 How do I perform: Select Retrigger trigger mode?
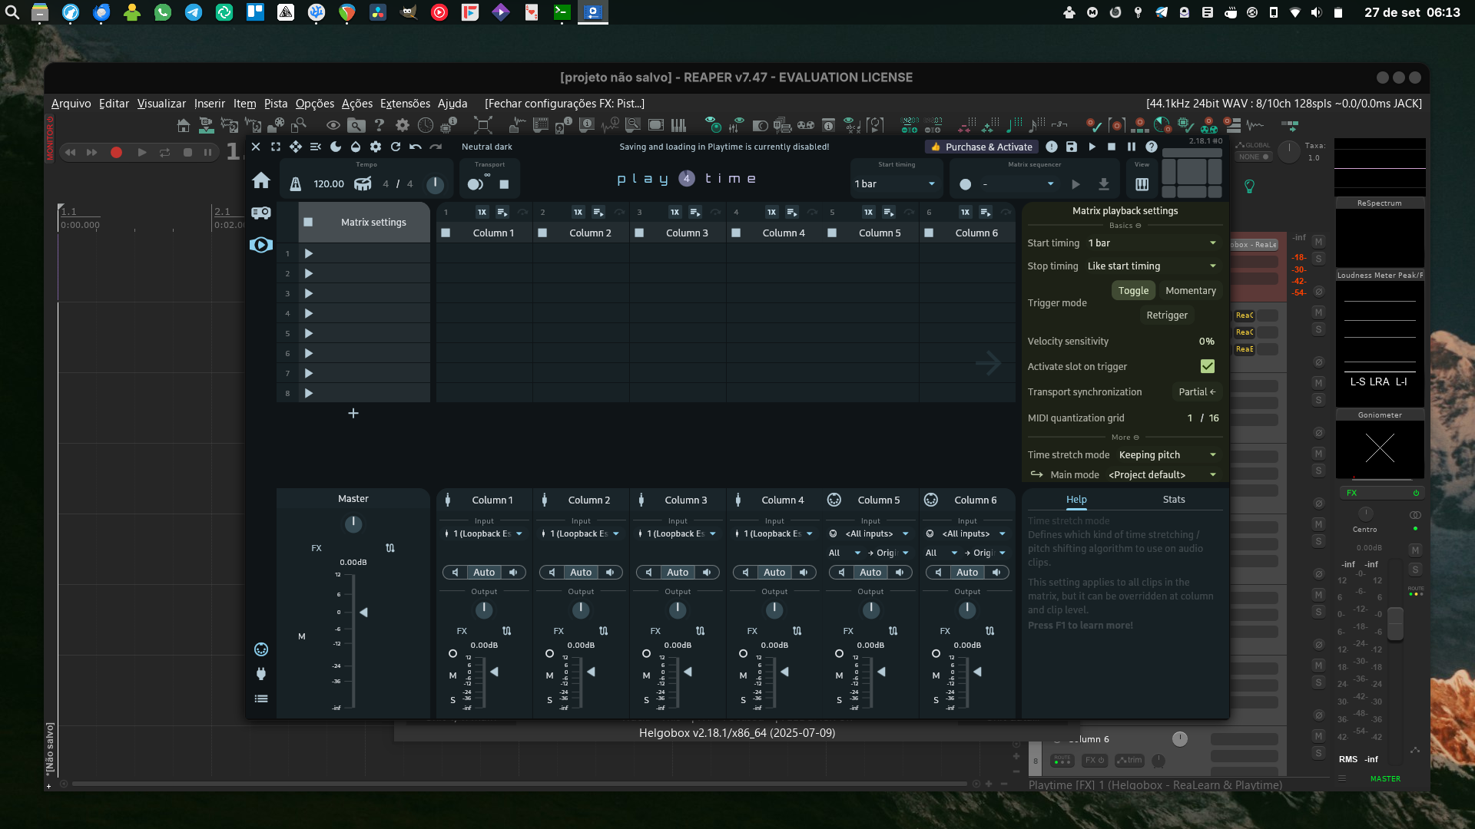point(1166,315)
